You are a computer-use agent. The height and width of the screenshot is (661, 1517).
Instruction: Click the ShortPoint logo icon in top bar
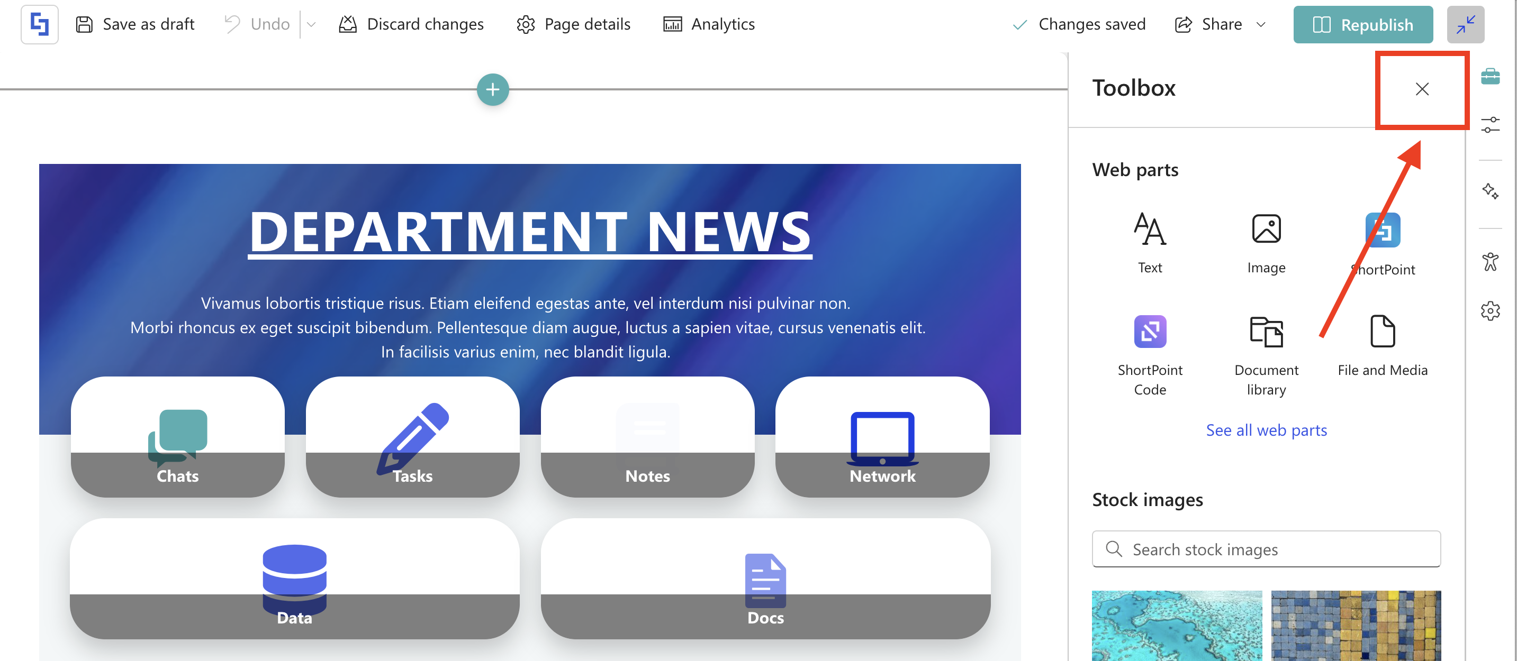coord(40,25)
